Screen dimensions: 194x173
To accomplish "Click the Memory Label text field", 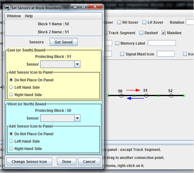I will [162, 43].
